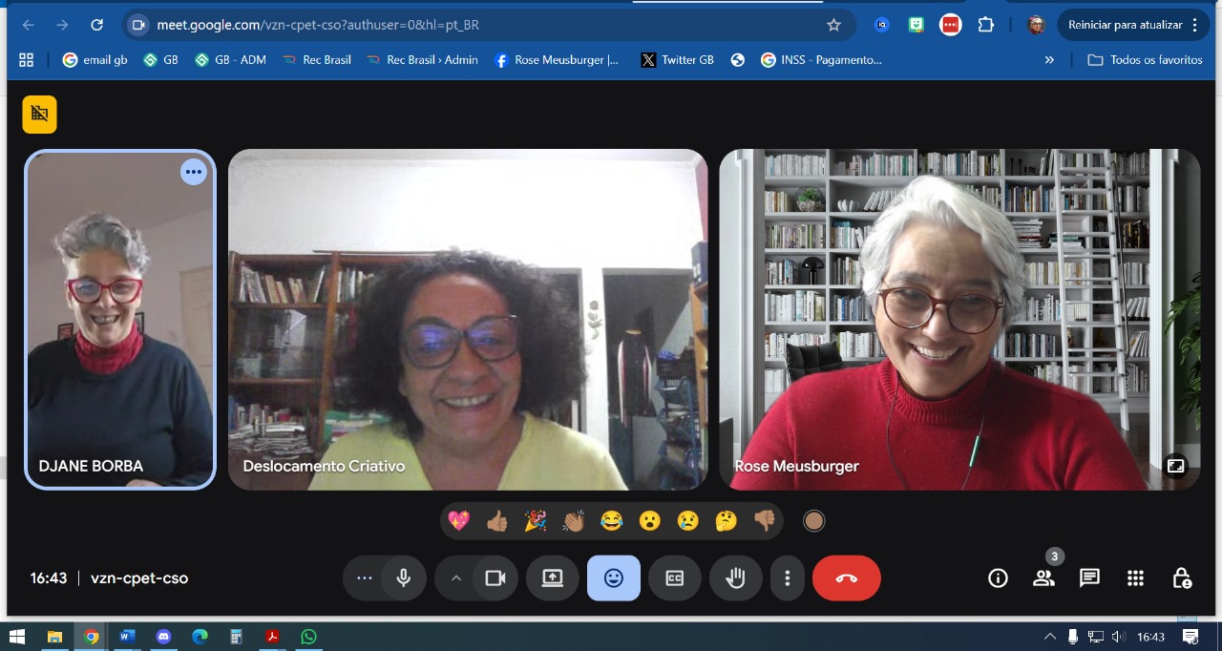Open audio settings dots beside microphone
This screenshot has width=1222, height=651.
click(x=364, y=577)
